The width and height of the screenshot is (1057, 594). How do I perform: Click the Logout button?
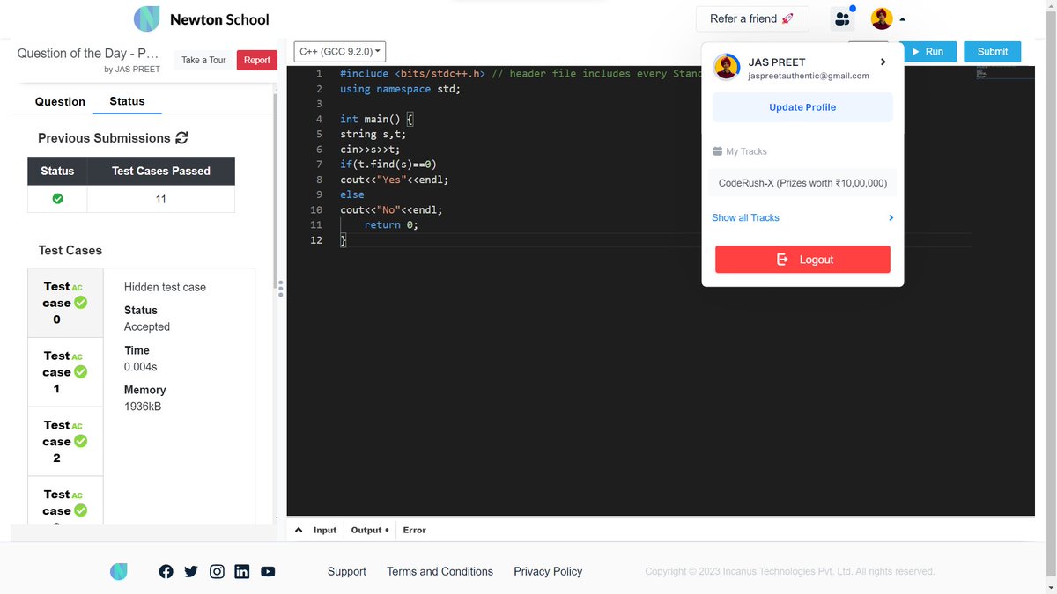coord(802,260)
